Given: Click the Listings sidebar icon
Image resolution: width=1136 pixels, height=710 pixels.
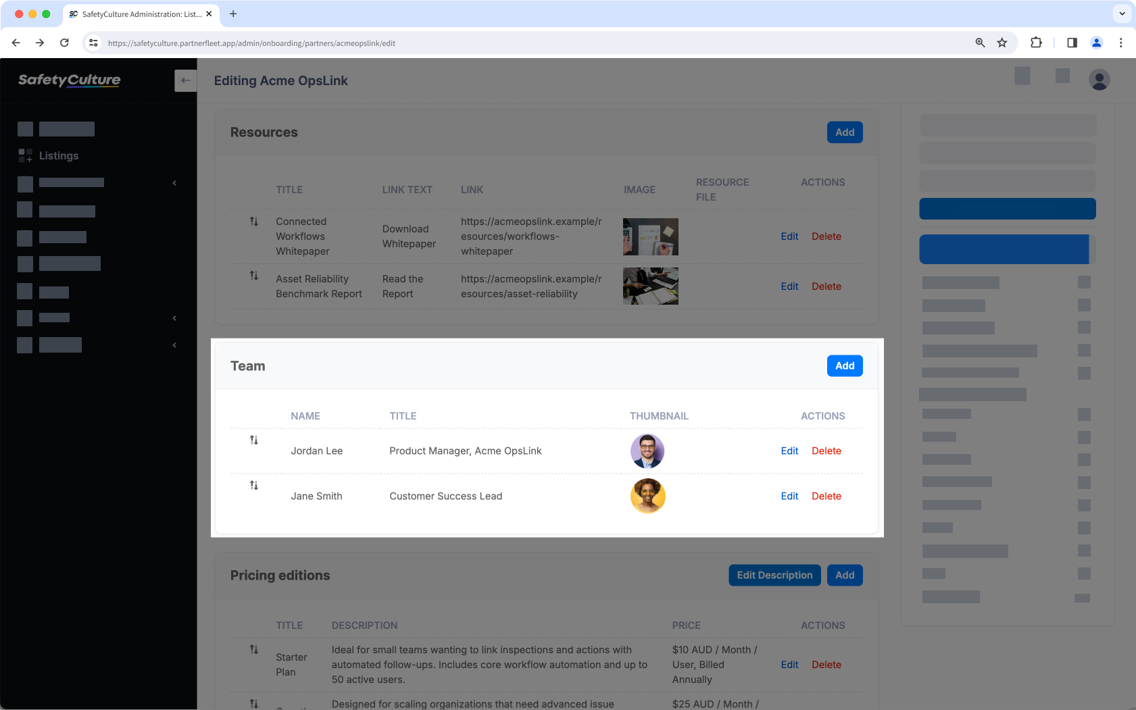Looking at the screenshot, I should coord(25,155).
